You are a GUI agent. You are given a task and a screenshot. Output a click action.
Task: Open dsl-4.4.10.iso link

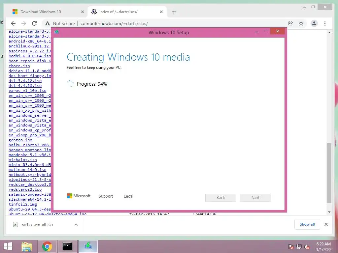tap(25, 86)
